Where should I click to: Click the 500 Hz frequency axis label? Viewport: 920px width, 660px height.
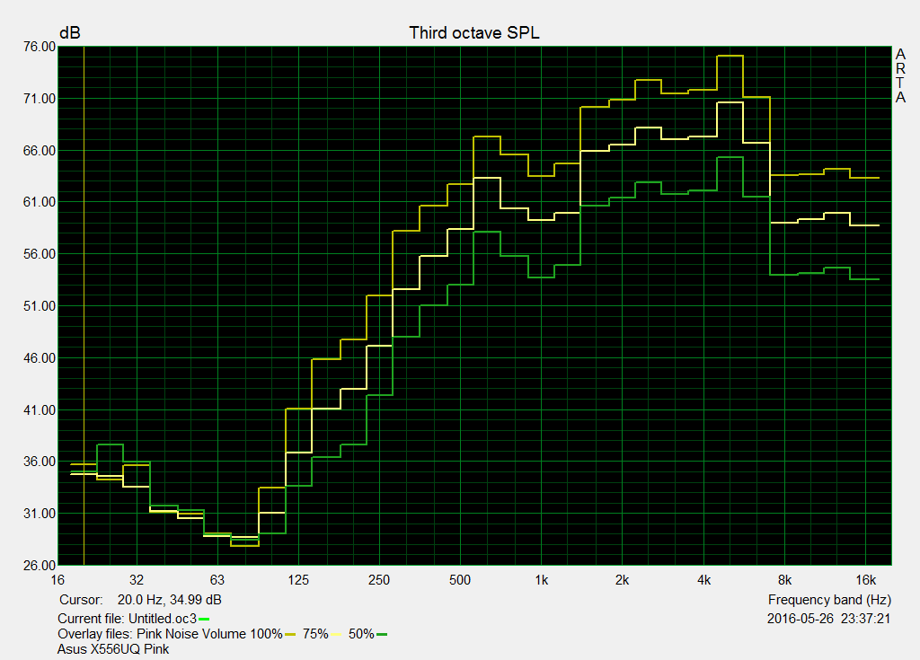(x=460, y=580)
